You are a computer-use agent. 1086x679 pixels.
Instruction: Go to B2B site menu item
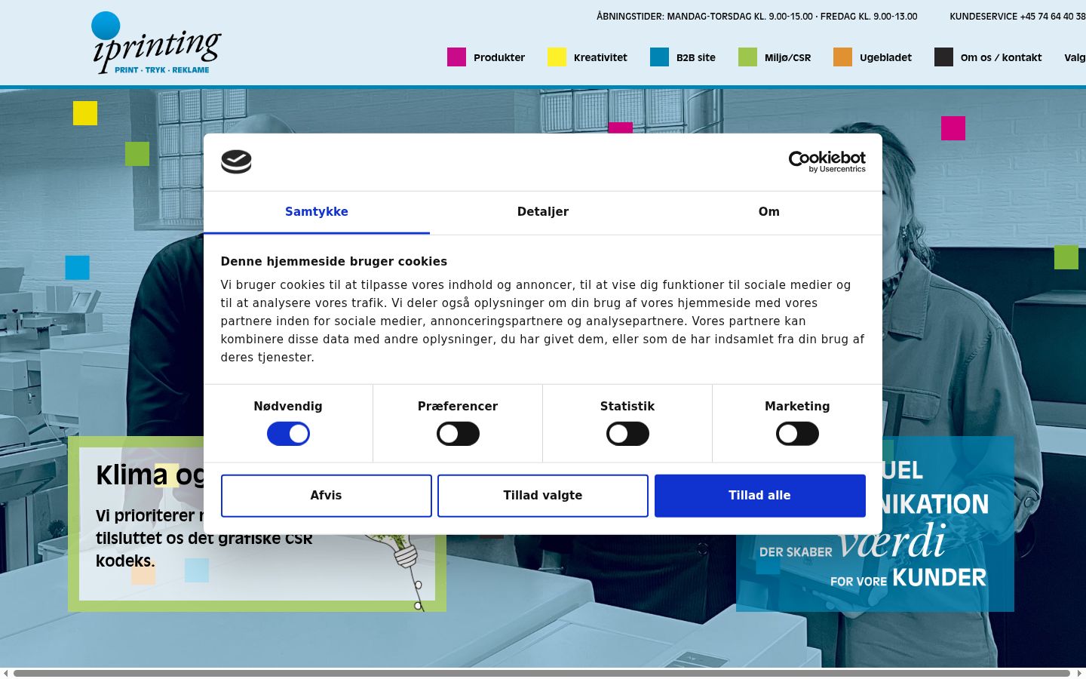(696, 57)
